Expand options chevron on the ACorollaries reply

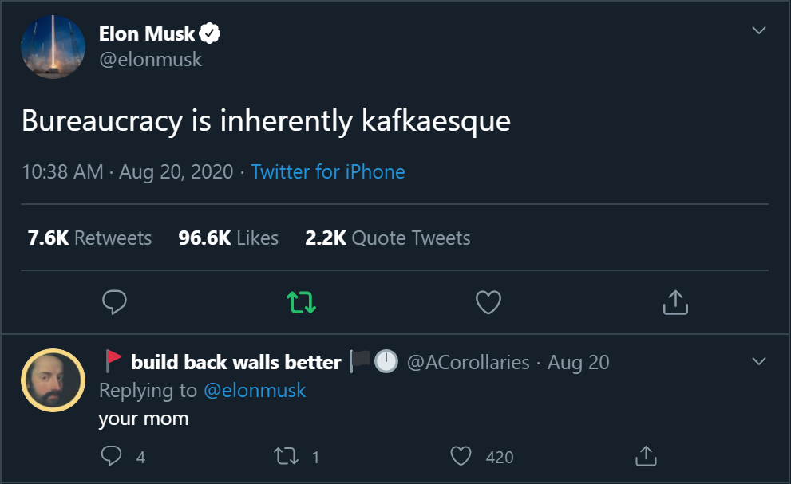click(759, 362)
